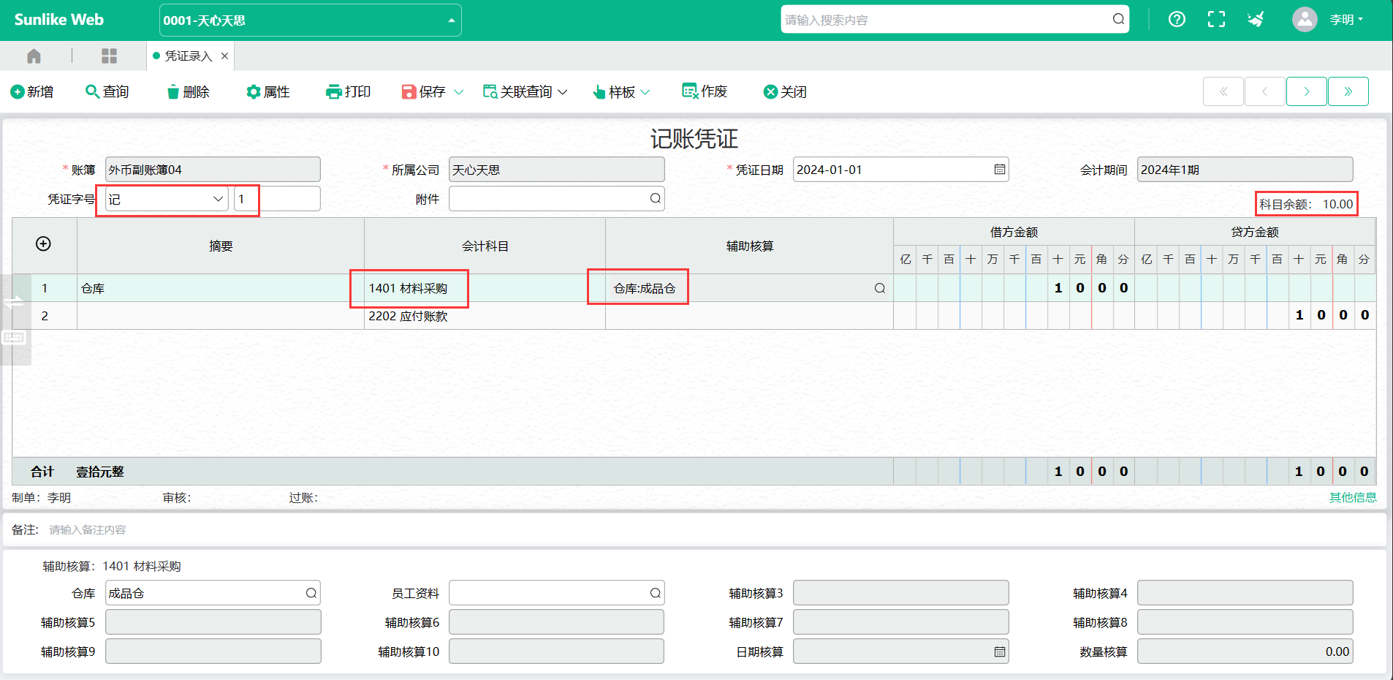Click the voucher number field
The width and height of the screenshot is (1393, 680).
click(x=277, y=199)
